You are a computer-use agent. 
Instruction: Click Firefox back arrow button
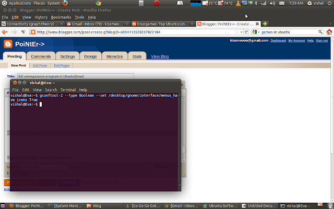click(x=5, y=32)
